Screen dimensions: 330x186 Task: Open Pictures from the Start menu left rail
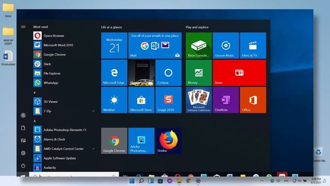[23, 141]
